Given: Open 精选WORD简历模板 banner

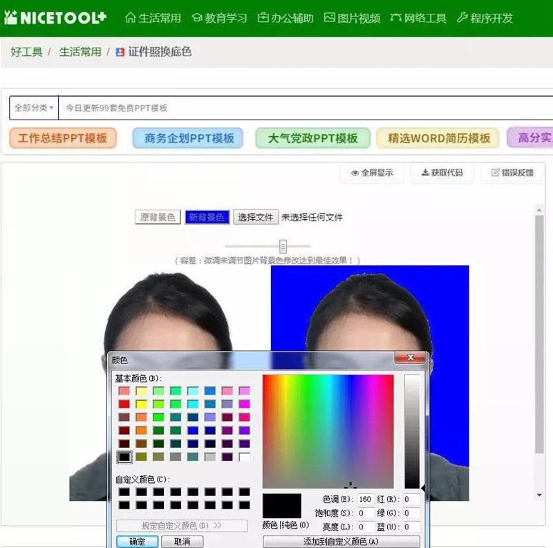Looking at the screenshot, I should point(438,138).
